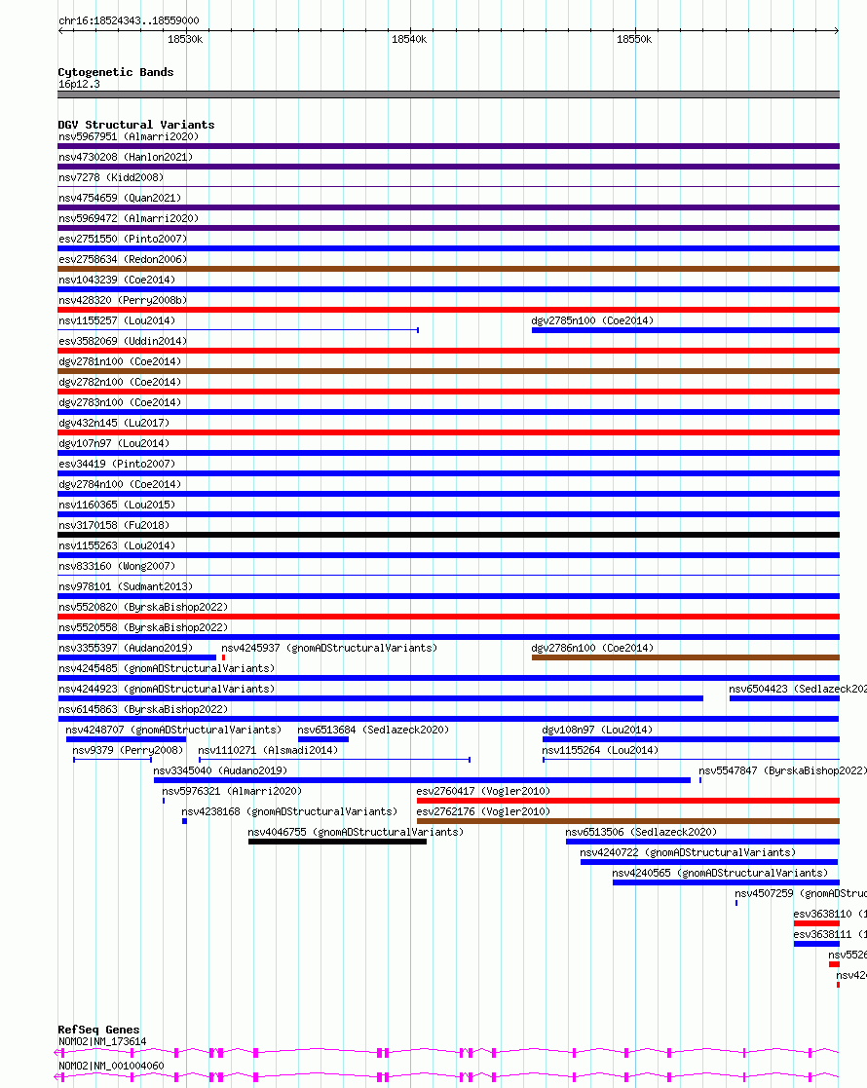This screenshot has width=867, height=1088.
Task: Open nsv4046755 (gnomADStructuralVariants) label
Action: 356,833
